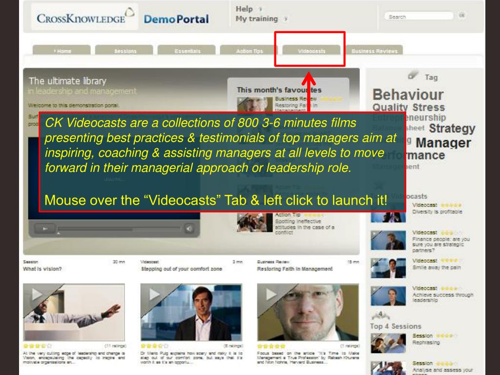Rate 'Stepping out of your comfort zone' stars
Viewport: 500px width, 375px height.
coord(155,346)
